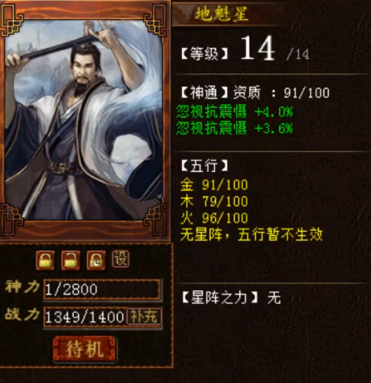
Task: Select the 地魁星 title header
Action: coord(222,13)
